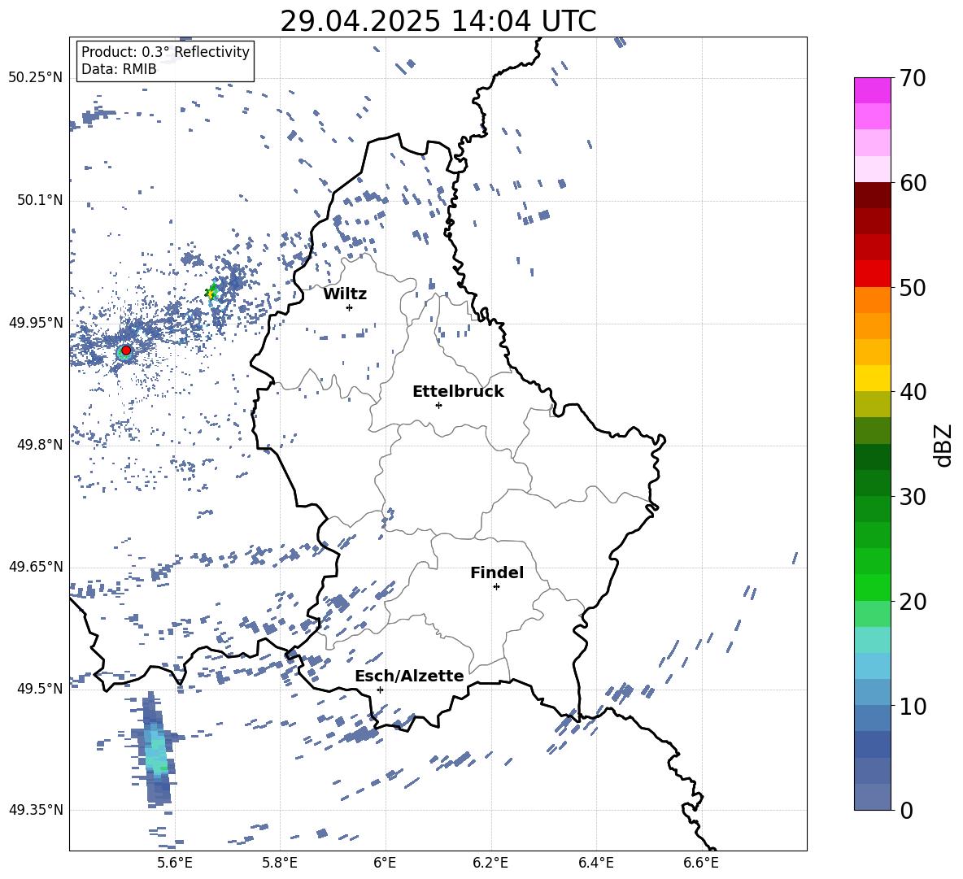The width and height of the screenshot is (963, 879).
Task: Click the 6.4°E longitude label
Action: coord(595,863)
